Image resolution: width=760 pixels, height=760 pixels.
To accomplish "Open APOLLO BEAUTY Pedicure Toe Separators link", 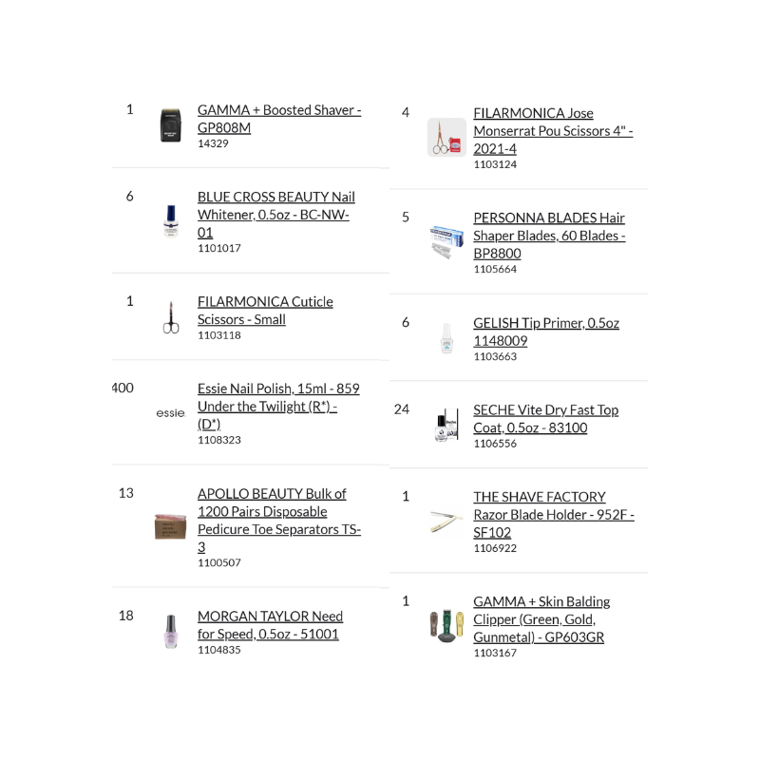I will coord(278,520).
